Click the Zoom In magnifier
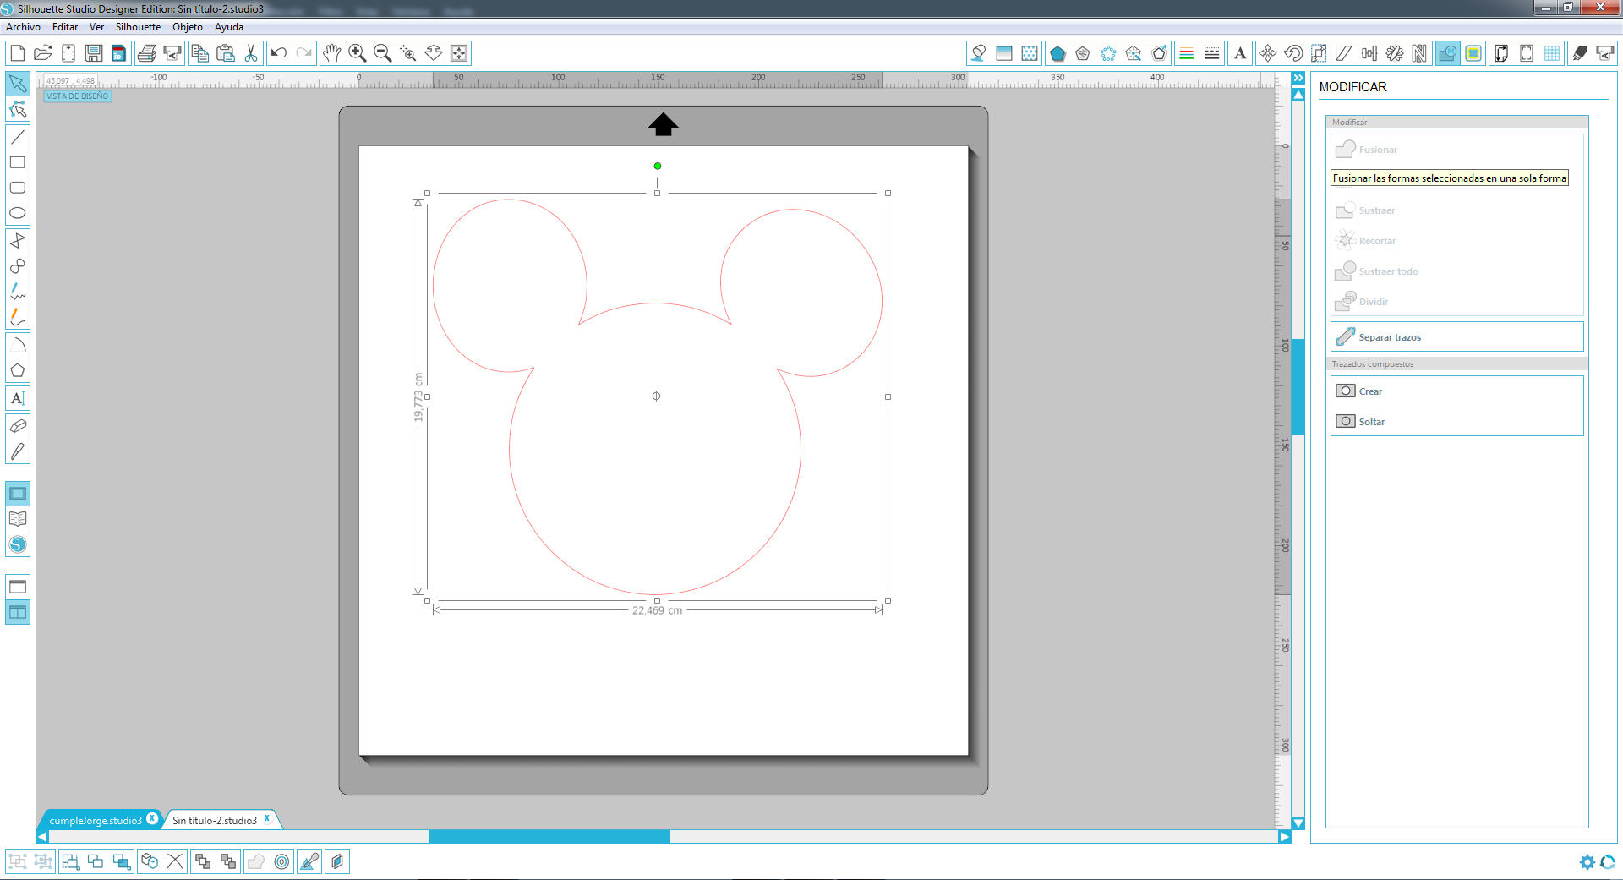 pos(358,53)
